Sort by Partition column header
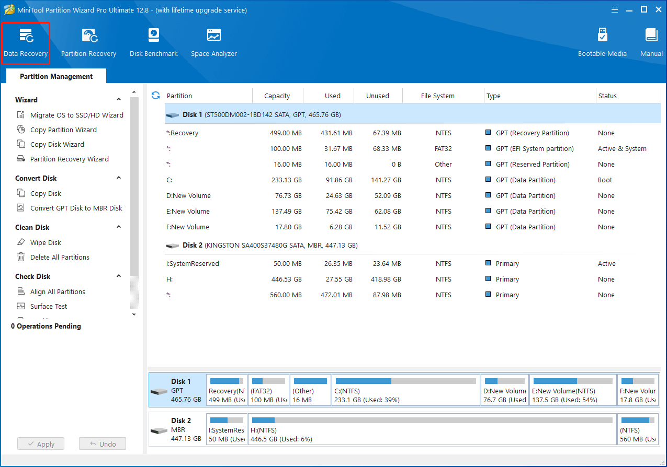 click(x=208, y=96)
